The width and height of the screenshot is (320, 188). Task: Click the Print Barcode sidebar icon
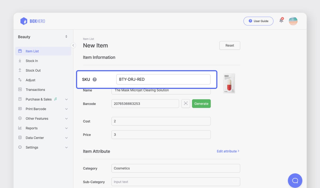[20, 109]
